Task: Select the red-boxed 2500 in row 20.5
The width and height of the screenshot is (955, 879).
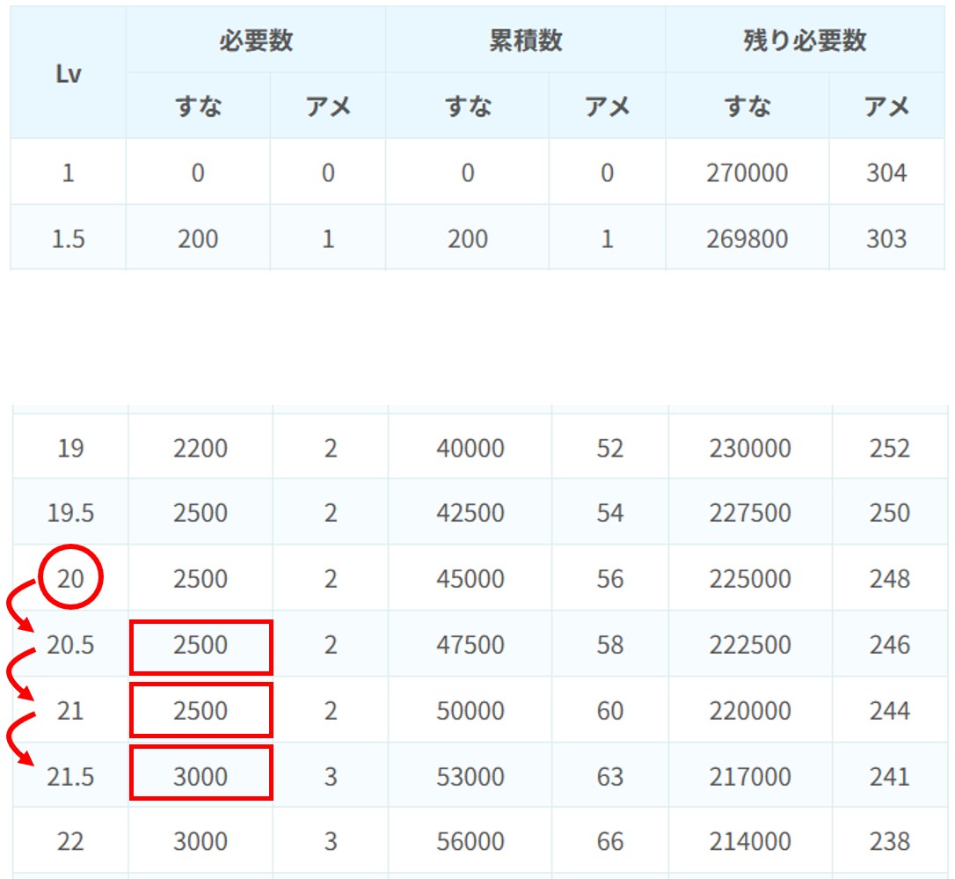Action: point(200,646)
